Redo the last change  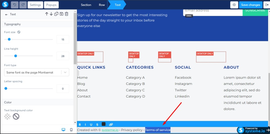[23, 5]
